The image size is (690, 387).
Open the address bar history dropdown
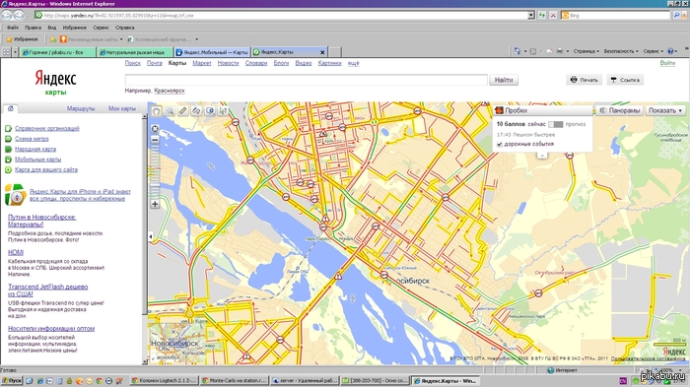tap(531, 16)
